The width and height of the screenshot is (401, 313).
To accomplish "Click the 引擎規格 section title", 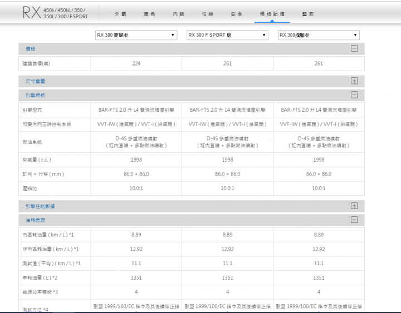I will (x=35, y=95).
